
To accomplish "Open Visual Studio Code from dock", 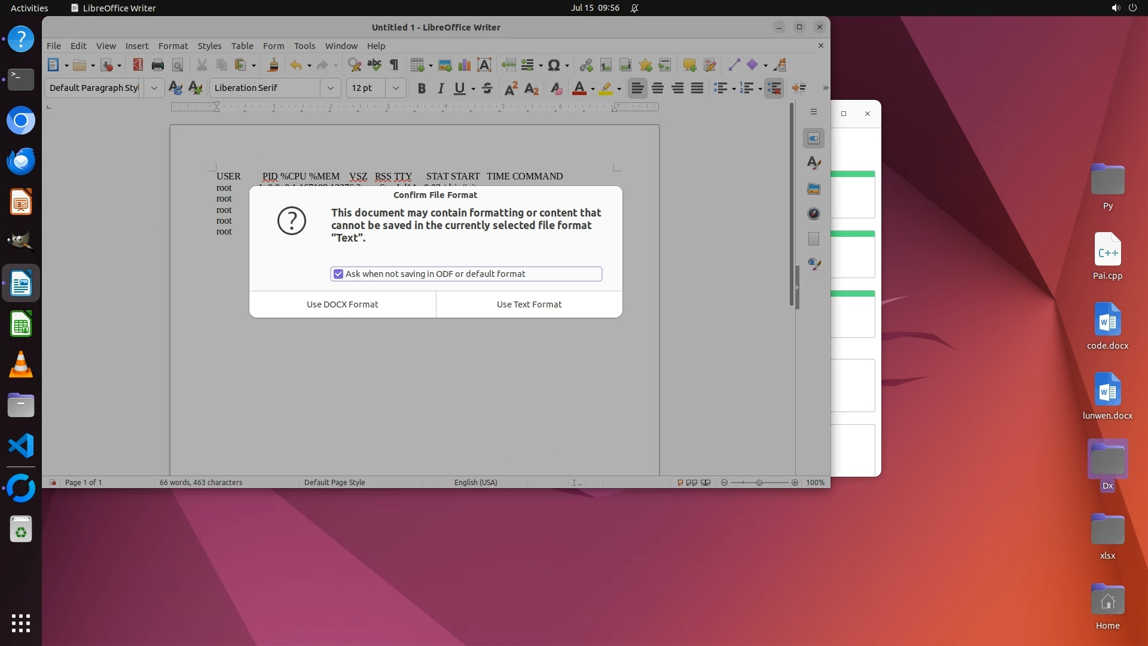I will point(21,446).
